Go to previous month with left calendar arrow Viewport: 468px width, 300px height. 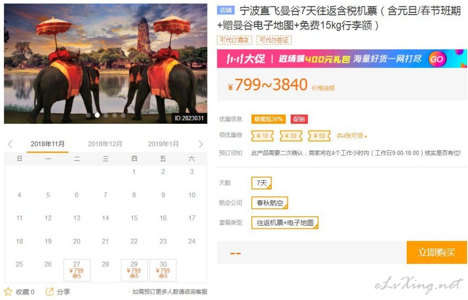[10, 144]
